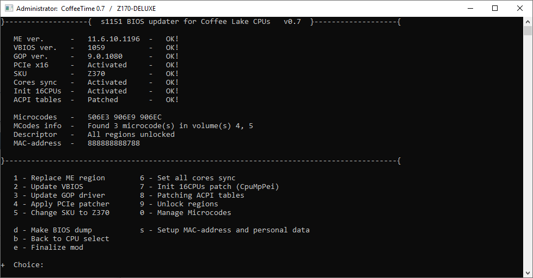Click 'Manage Microcodes' menu line
The height and width of the screenshot is (278, 533).
click(x=186, y=213)
